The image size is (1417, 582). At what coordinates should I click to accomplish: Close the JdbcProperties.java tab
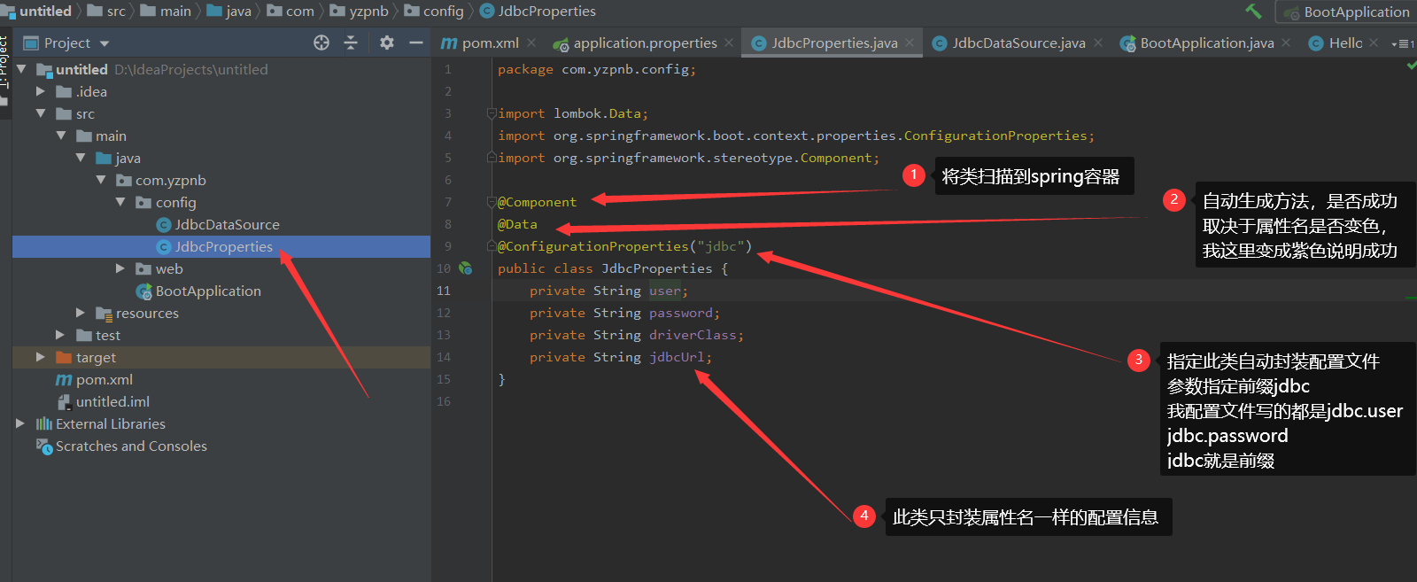click(910, 43)
